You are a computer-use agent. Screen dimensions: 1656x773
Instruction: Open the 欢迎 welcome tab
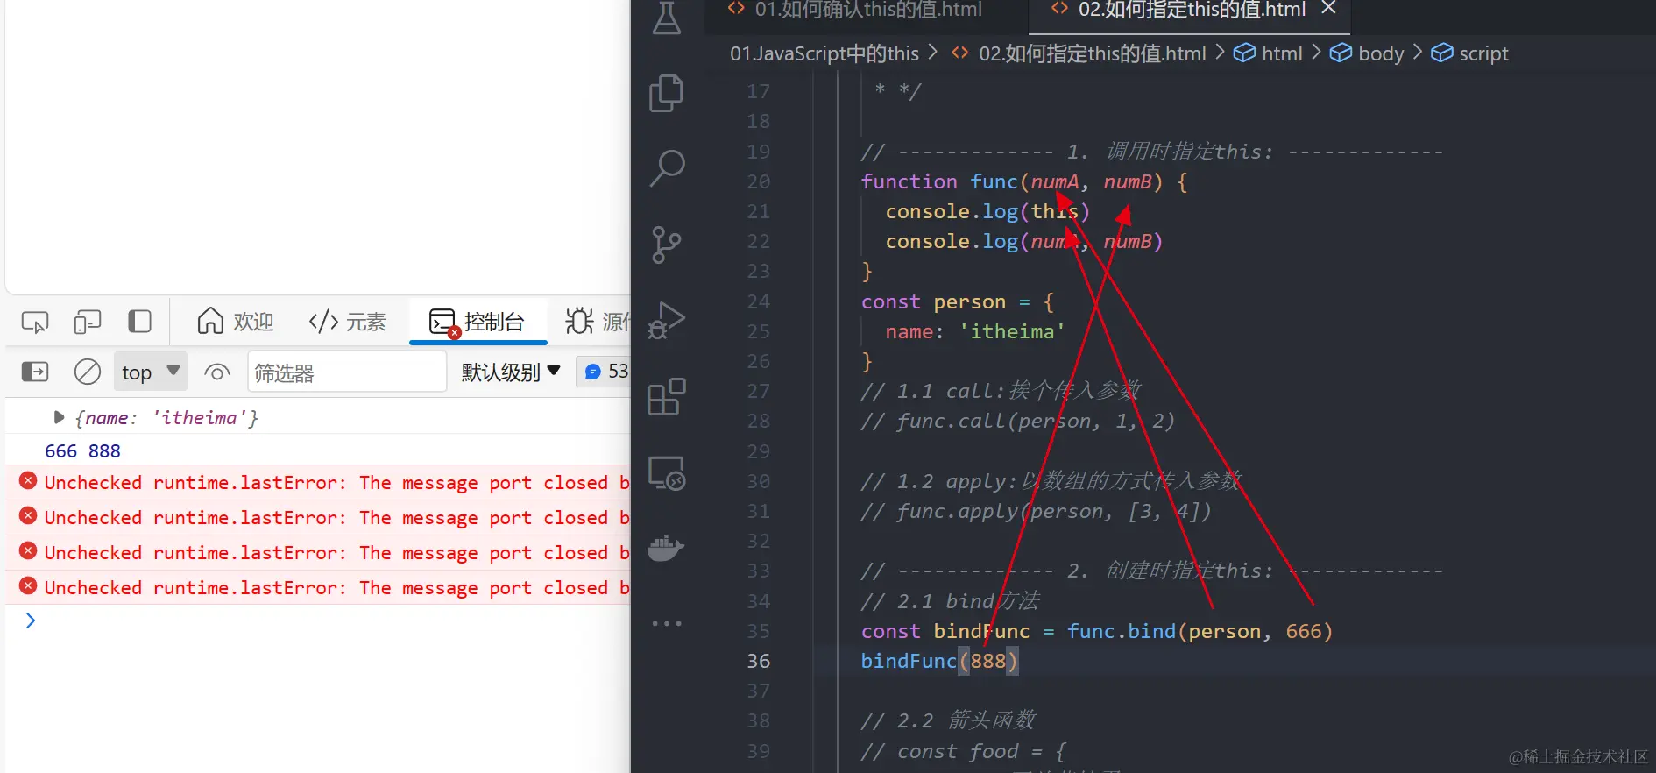(x=236, y=322)
